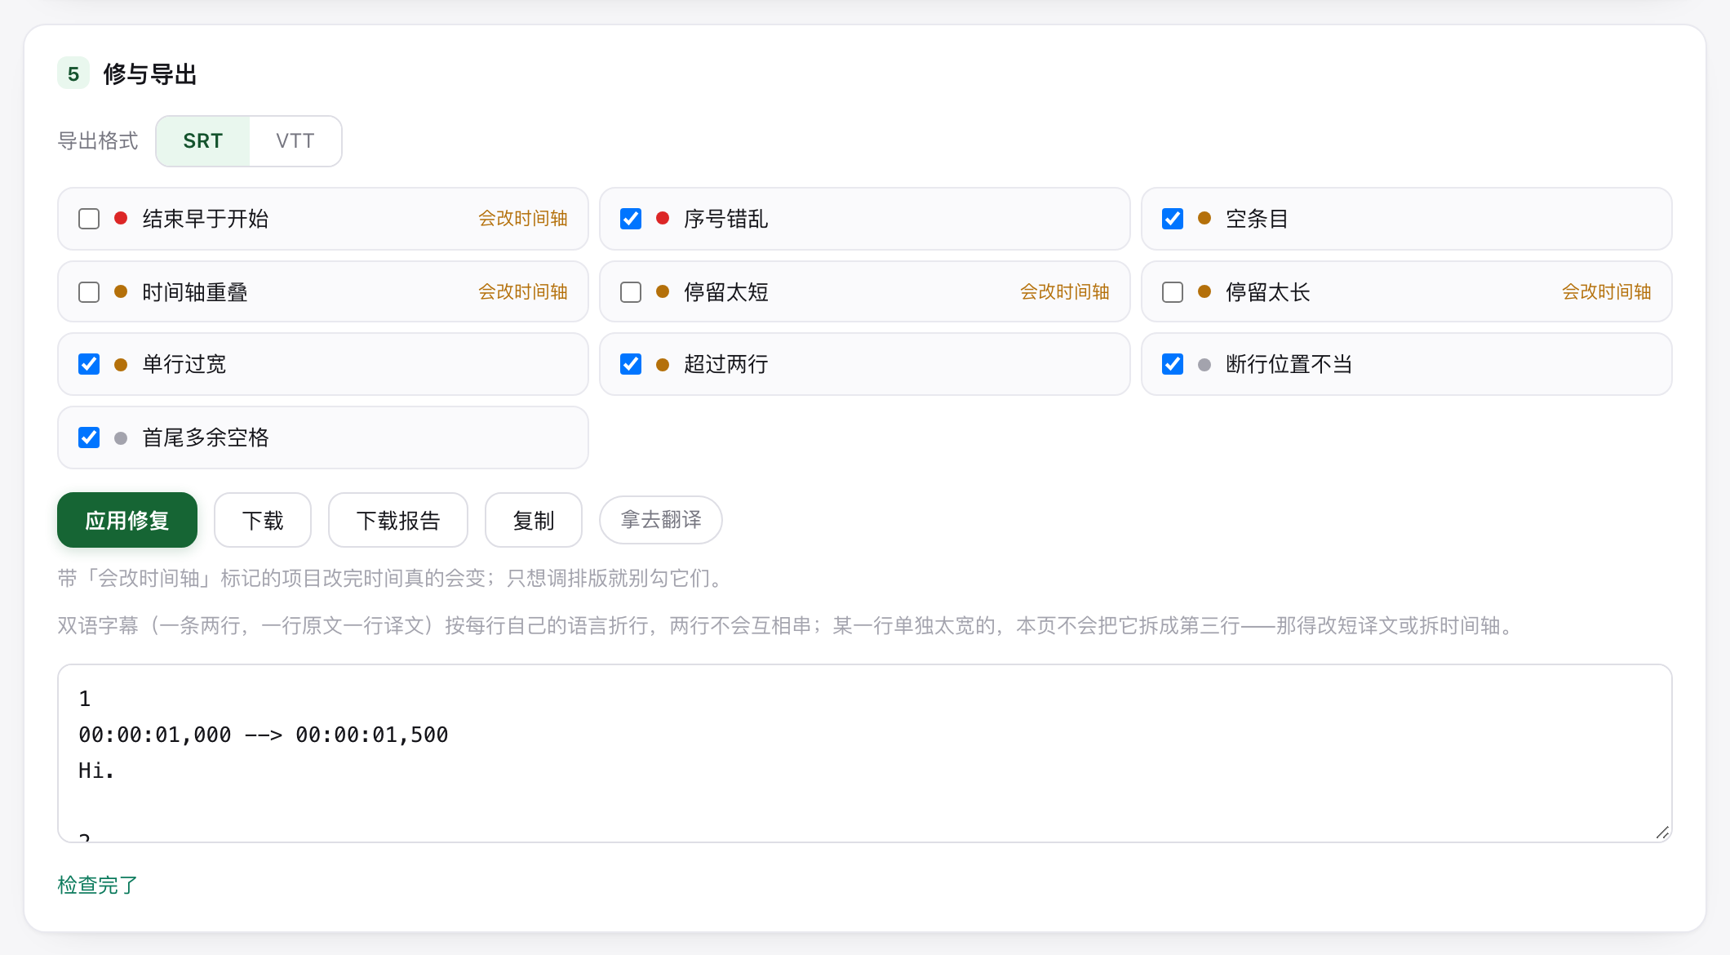Turn off 首尾多余空格 checkbox

coord(89,438)
